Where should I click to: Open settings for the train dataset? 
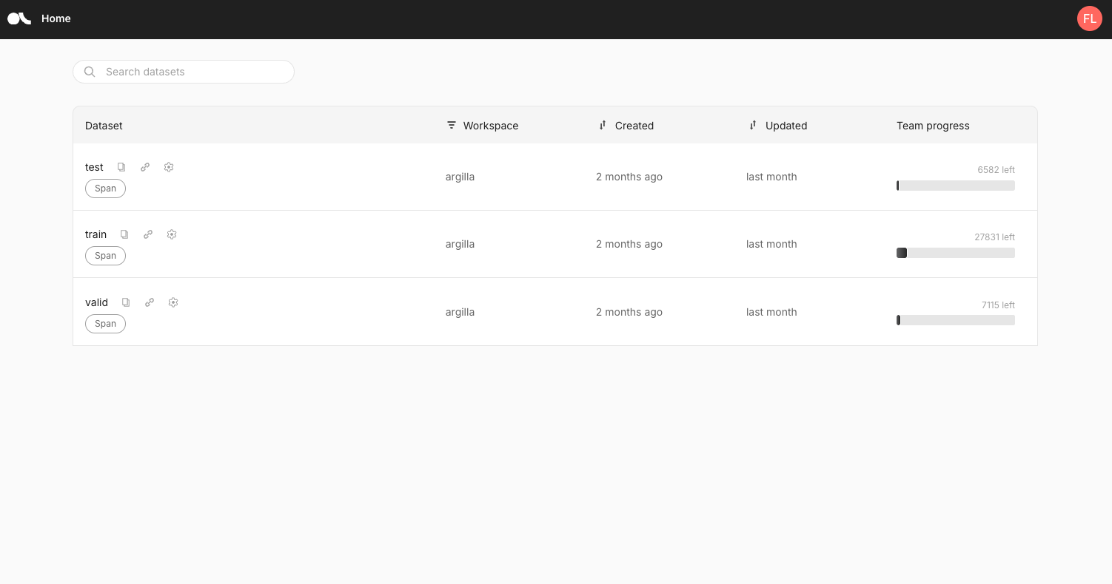pyautogui.click(x=171, y=234)
